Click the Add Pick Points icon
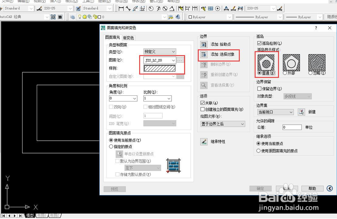The width and height of the screenshot is (337, 219). pyautogui.click(x=204, y=44)
